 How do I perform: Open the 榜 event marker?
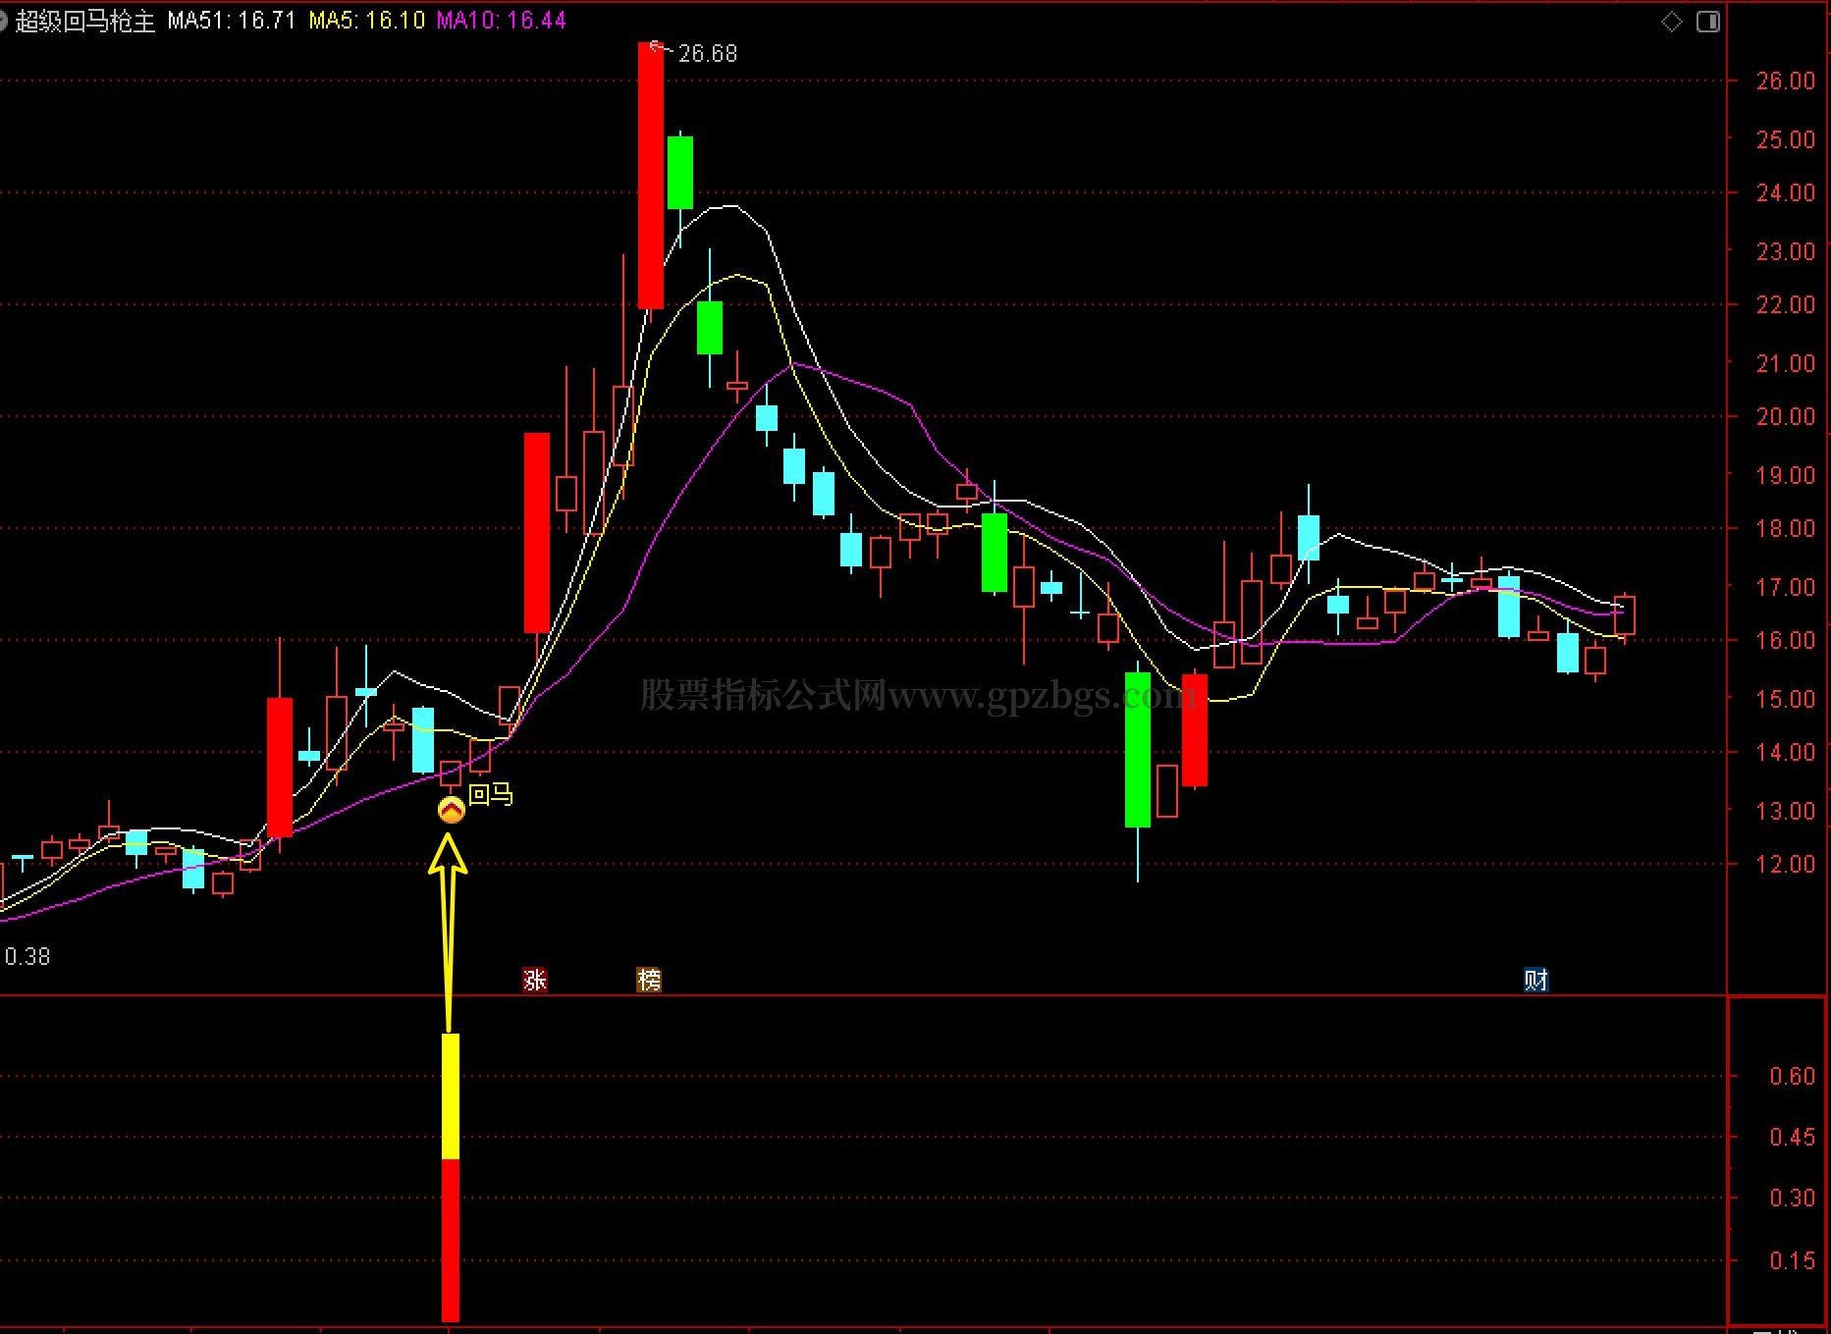coord(649,980)
